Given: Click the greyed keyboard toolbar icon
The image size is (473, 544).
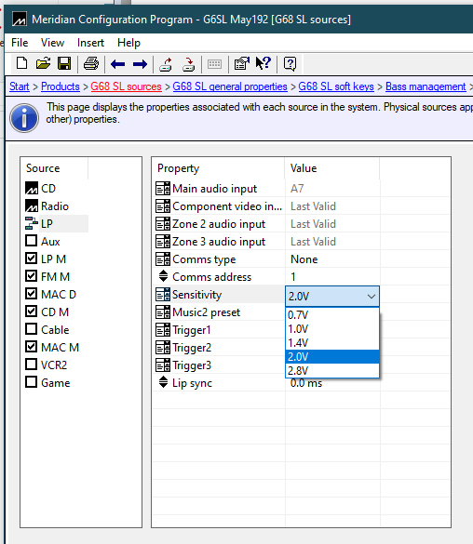Looking at the screenshot, I should (214, 64).
